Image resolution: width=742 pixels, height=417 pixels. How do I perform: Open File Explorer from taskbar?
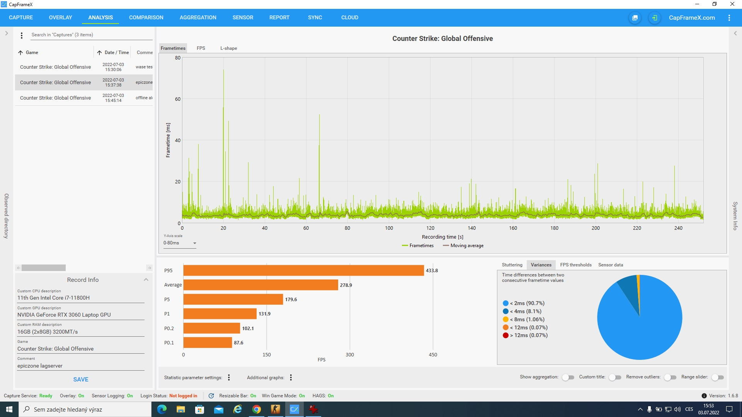point(181,409)
